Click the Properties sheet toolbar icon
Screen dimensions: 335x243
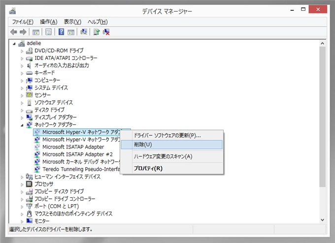(48, 32)
